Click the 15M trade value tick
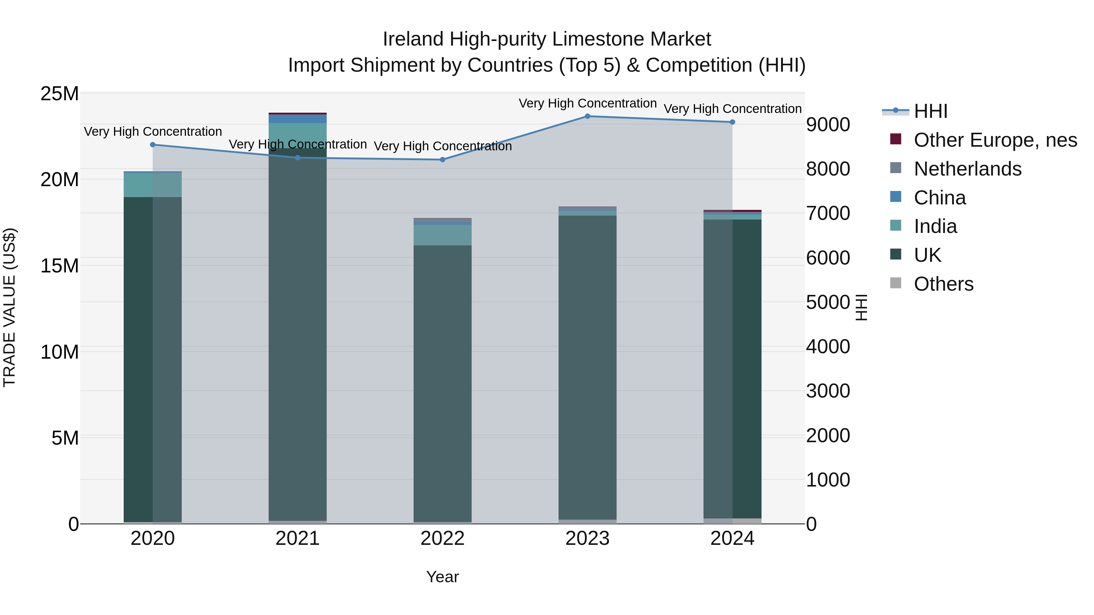This screenshot has width=1094, height=615. (x=60, y=266)
